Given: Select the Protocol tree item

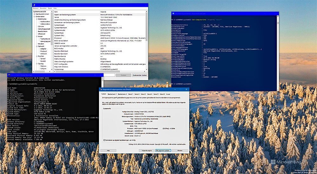Looking at the screenshot, I should [x=43, y=51].
